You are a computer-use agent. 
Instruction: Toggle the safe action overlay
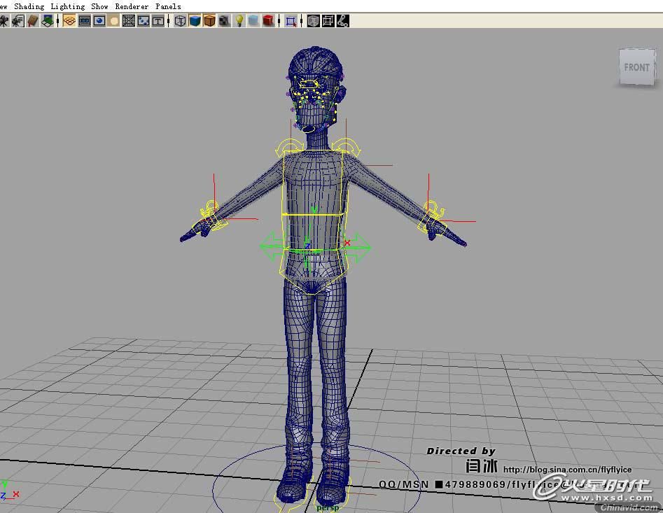[x=144, y=21]
